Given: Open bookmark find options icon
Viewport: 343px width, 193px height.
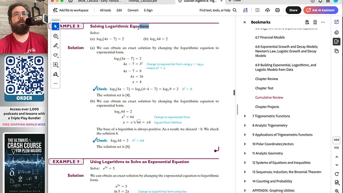Looking at the screenshot, I should [307, 22].
